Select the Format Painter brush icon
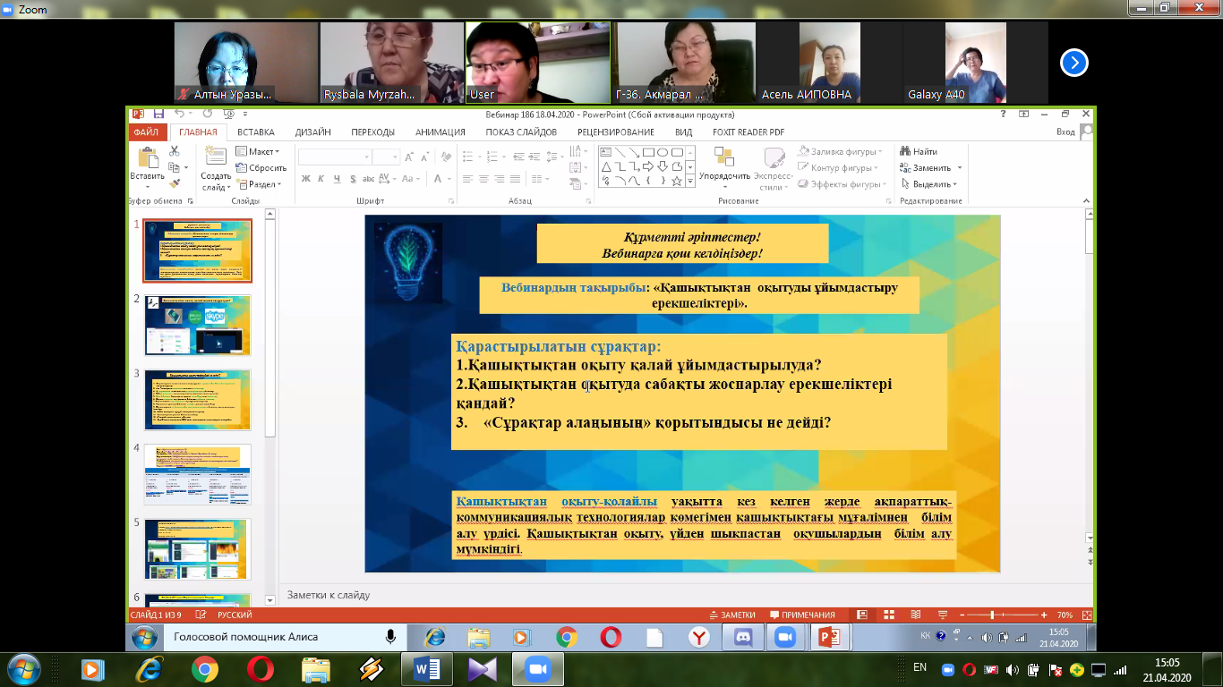 175,183
